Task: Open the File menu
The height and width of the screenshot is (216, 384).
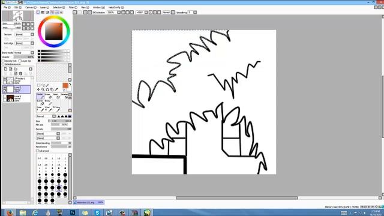Action: click(7, 8)
